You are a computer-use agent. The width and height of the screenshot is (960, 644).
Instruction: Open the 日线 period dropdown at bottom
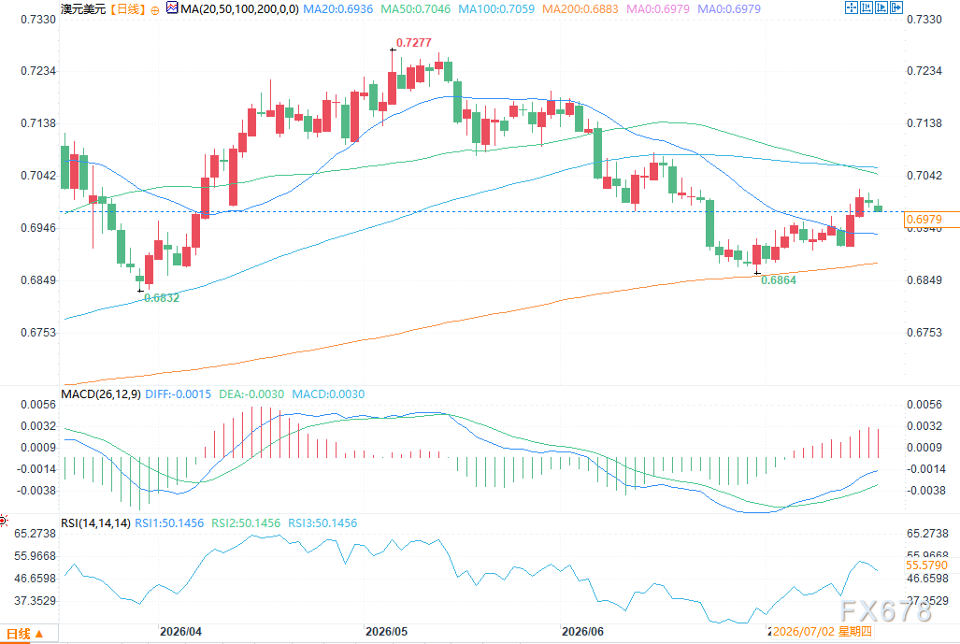tap(24, 635)
